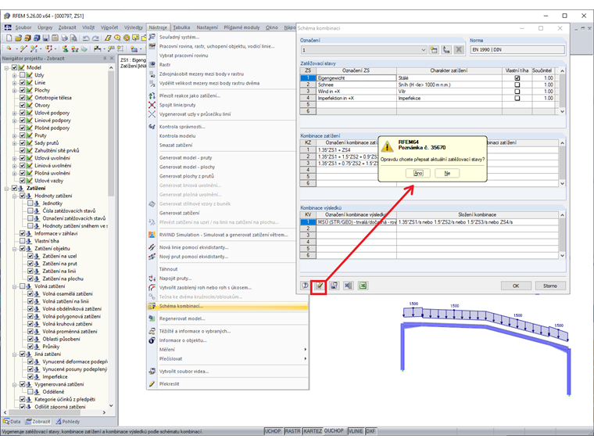
Task: Toggle UCHOP in the status bar
Action: coord(273,431)
